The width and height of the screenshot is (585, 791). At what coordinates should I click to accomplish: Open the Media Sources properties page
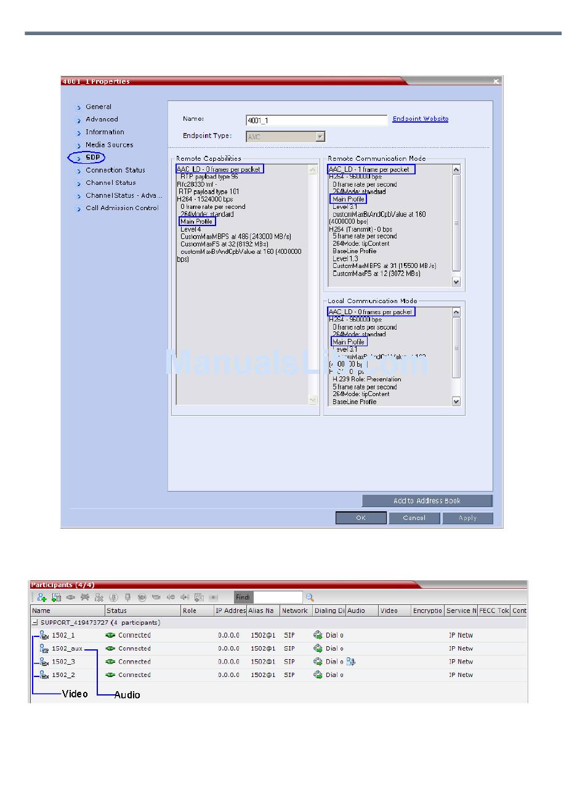click(x=110, y=145)
